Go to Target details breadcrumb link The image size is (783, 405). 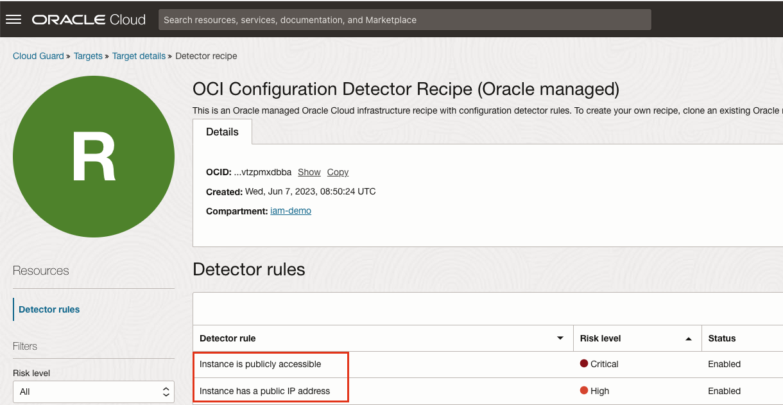pos(139,56)
